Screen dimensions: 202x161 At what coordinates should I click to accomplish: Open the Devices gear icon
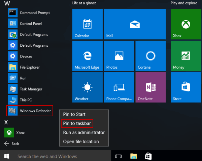tap(13, 56)
